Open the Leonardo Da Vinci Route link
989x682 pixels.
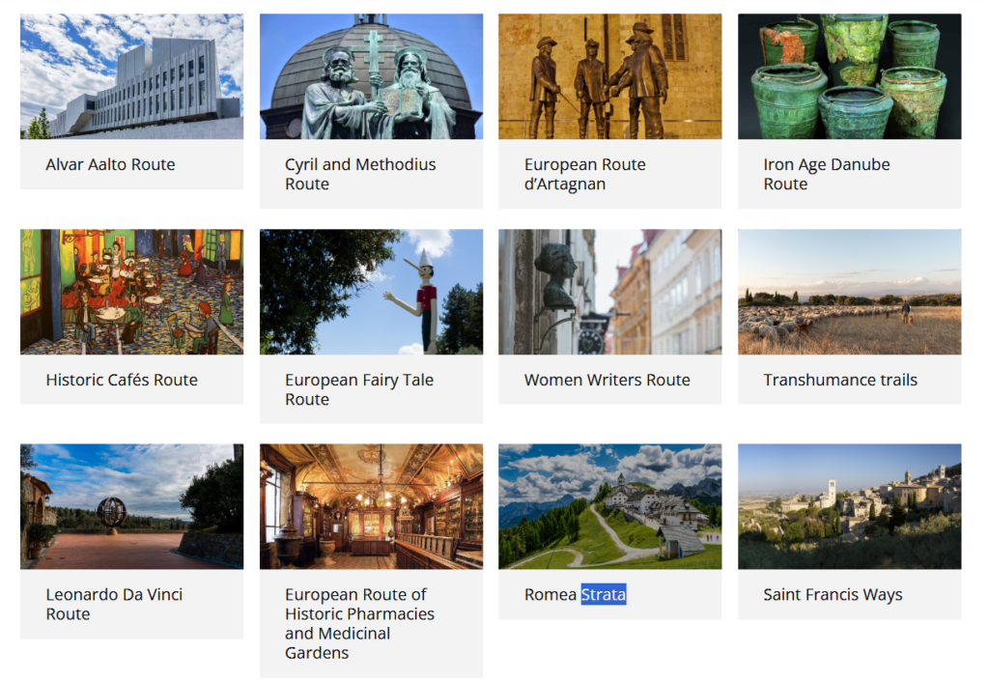point(113,604)
